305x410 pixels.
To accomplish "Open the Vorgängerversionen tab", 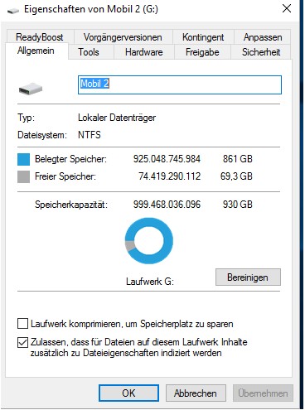I will 123,37.
